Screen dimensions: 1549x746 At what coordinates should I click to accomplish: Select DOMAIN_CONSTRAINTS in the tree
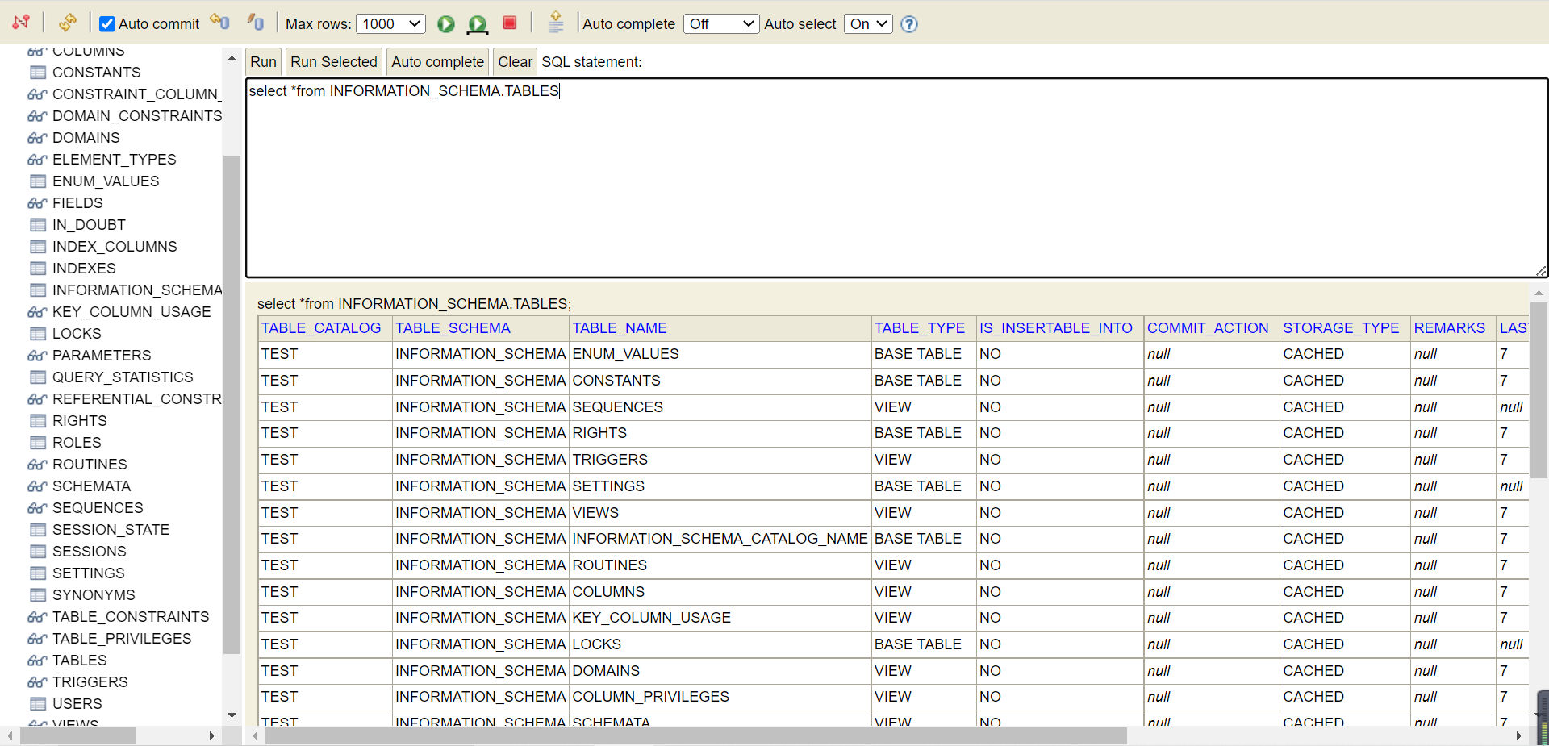(x=137, y=116)
